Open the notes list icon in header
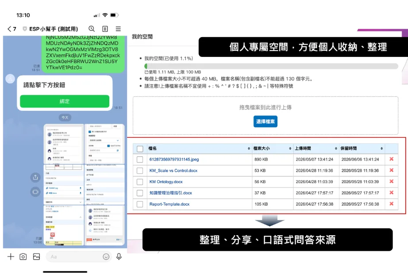Screen dimensions: 408x279 tap(105, 29)
